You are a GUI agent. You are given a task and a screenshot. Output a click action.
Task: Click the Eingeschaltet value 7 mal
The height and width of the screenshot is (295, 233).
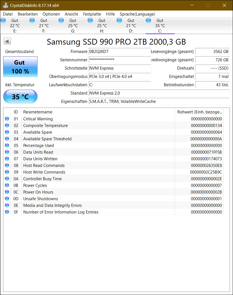[213, 77]
